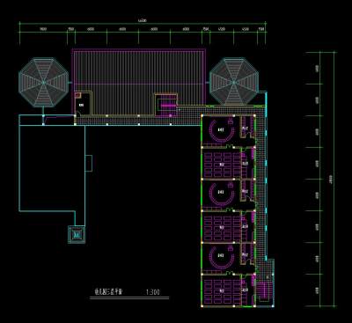Click the door swing of small top-left room
Image resolution: width=352 pixels, height=323 pixels.
click(77, 114)
